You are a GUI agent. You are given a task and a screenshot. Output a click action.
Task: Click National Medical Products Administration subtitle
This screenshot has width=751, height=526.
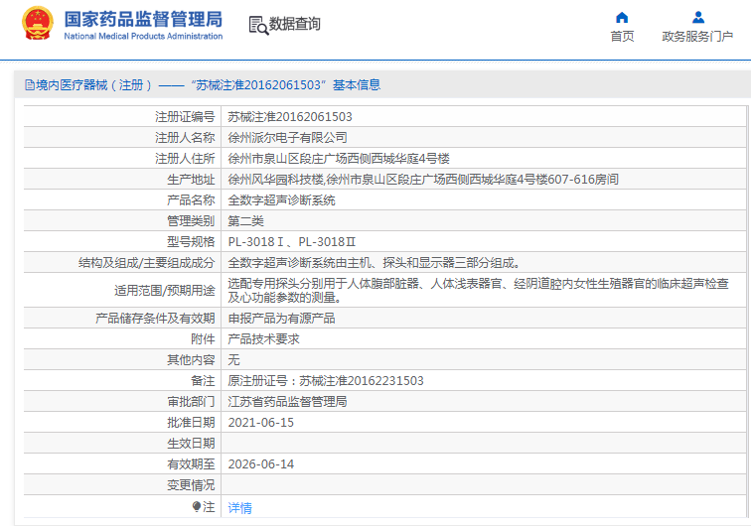click(x=143, y=36)
